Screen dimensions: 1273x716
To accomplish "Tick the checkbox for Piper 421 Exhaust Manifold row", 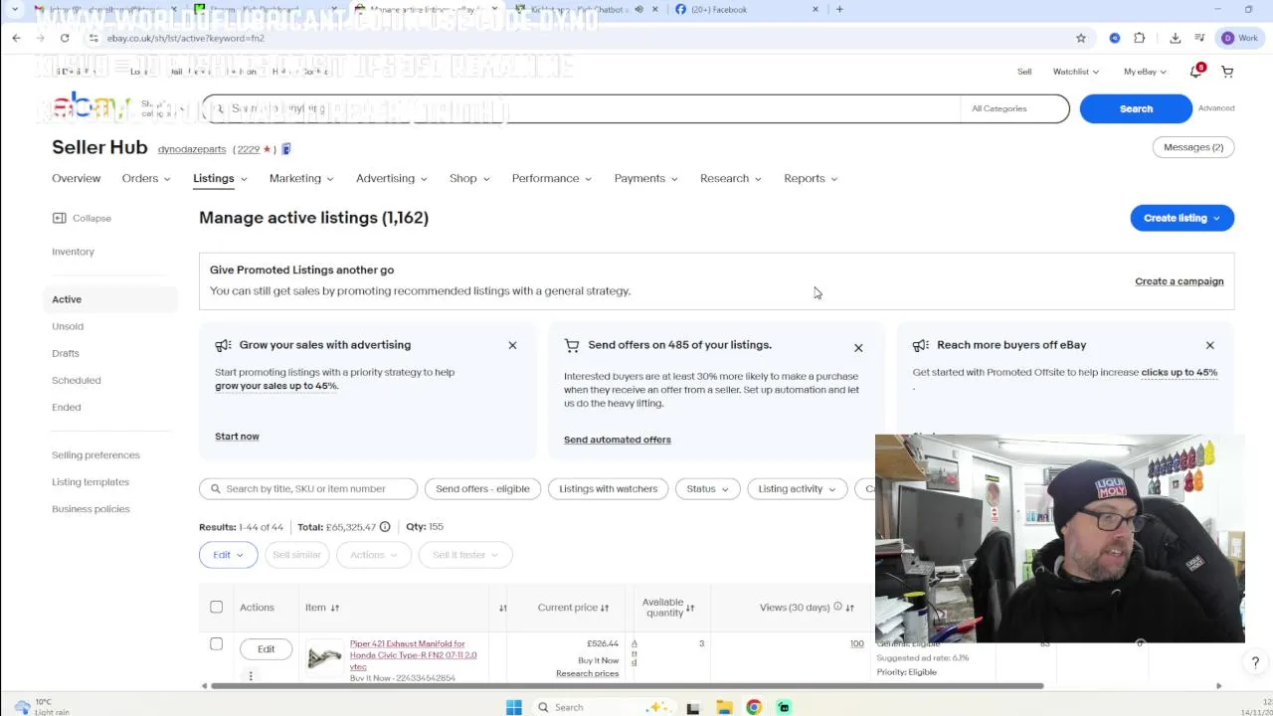I will click(x=216, y=644).
